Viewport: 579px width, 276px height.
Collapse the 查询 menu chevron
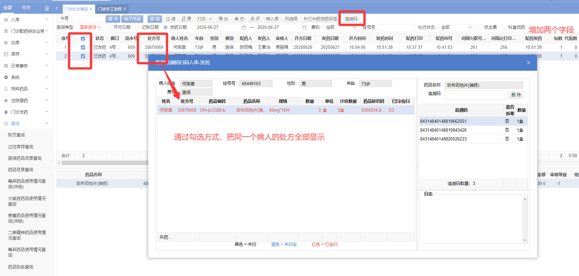(x=47, y=123)
